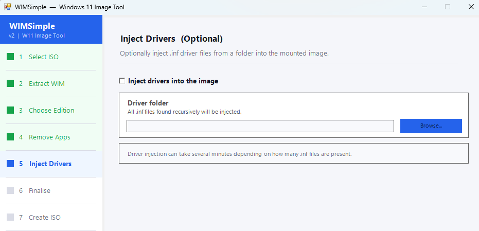Select step 5 Inject Drivers
Image resolution: width=479 pixels, height=231 pixels.
[x=50, y=164]
